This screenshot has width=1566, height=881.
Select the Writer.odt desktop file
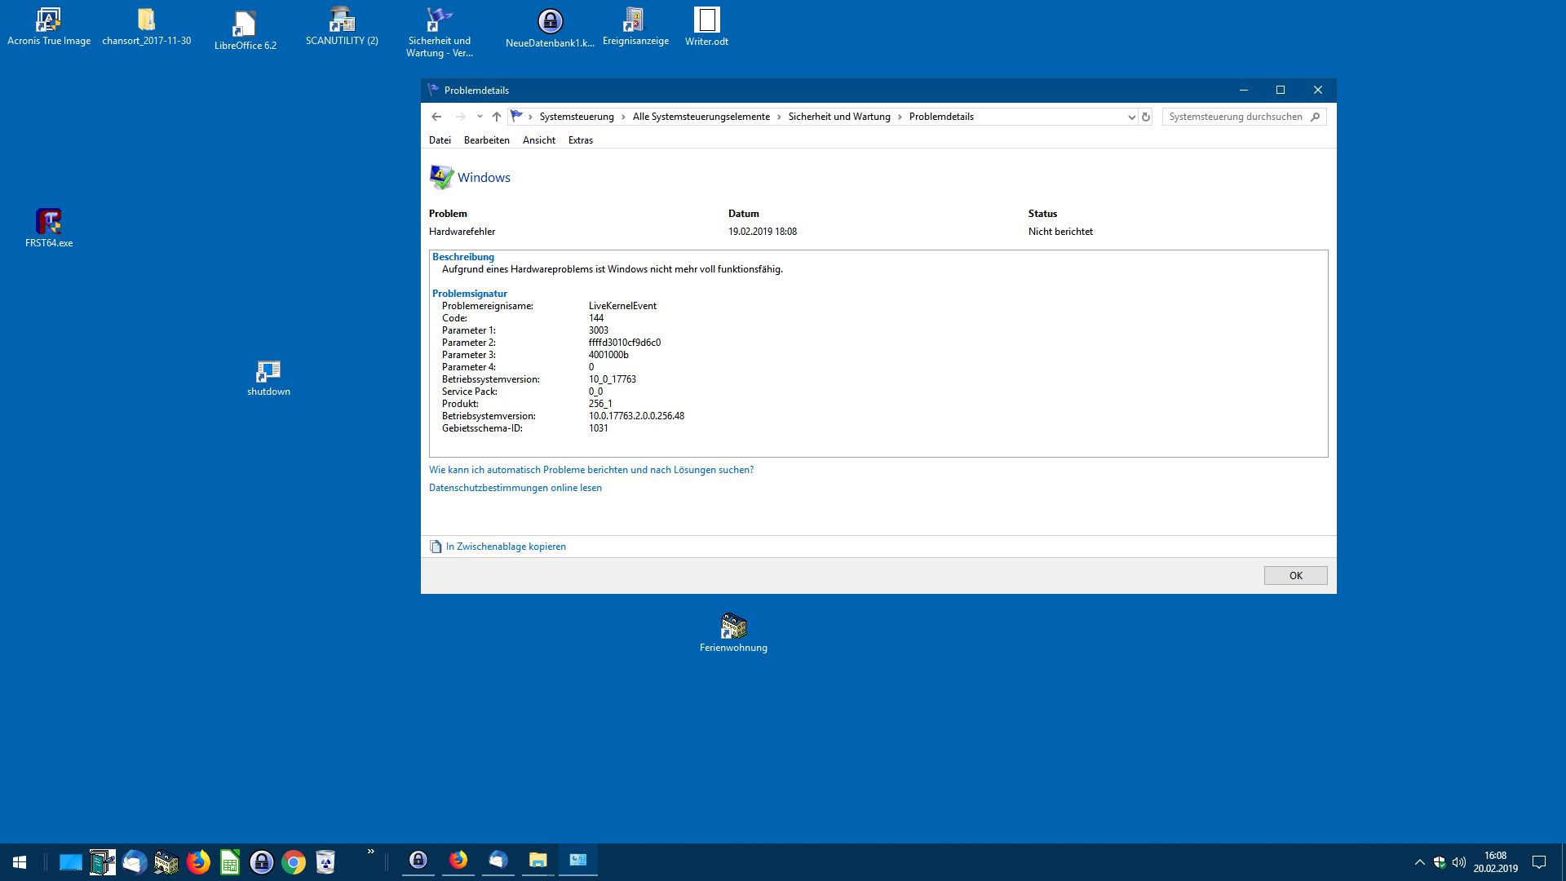pyautogui.click(x=706, y=27)
